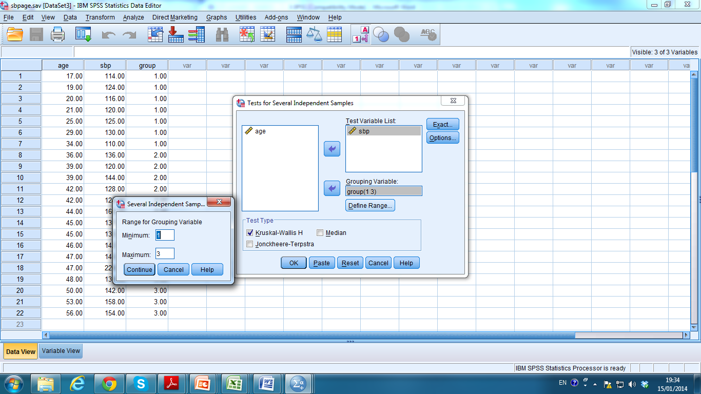701x394 pixels.
Task: Click the Weight cases scales icon
Action: pos(314,34)
